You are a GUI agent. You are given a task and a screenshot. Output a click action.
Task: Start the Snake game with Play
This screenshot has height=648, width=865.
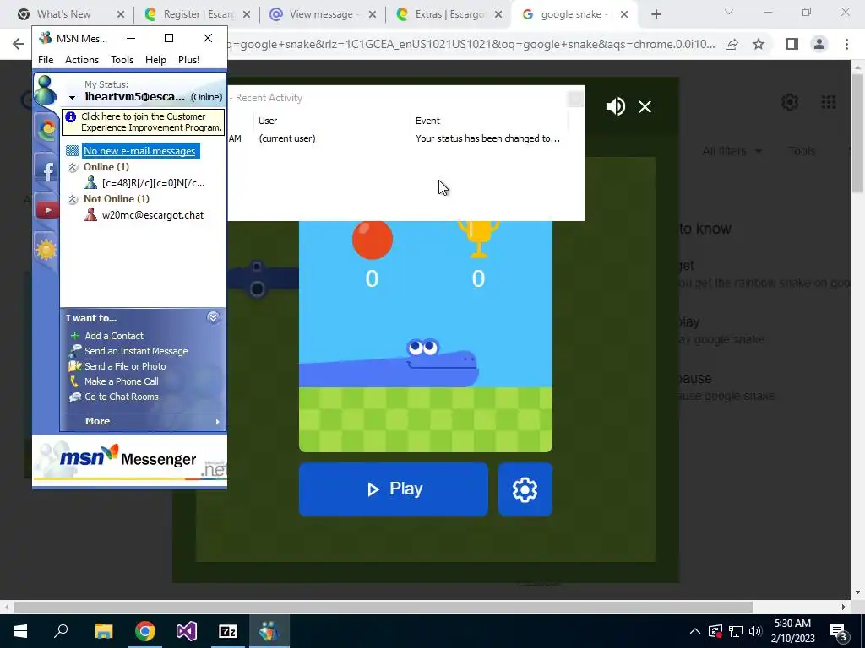tap(394, 489)
